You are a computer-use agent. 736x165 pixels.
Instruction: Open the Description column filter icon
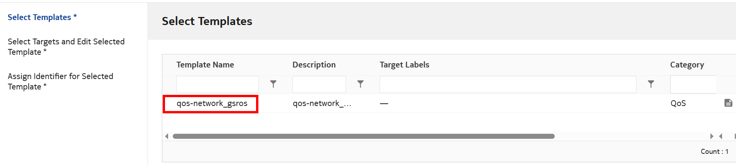click(x=360, y=84)
